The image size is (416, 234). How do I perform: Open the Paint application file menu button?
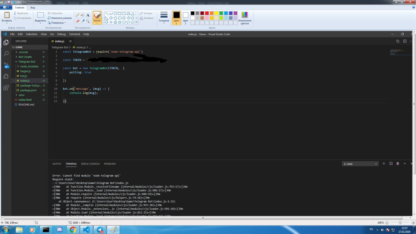pos(6,7)
